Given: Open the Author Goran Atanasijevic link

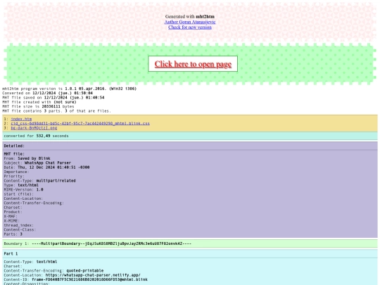Looking at the screenshot, I should point(190,22).
